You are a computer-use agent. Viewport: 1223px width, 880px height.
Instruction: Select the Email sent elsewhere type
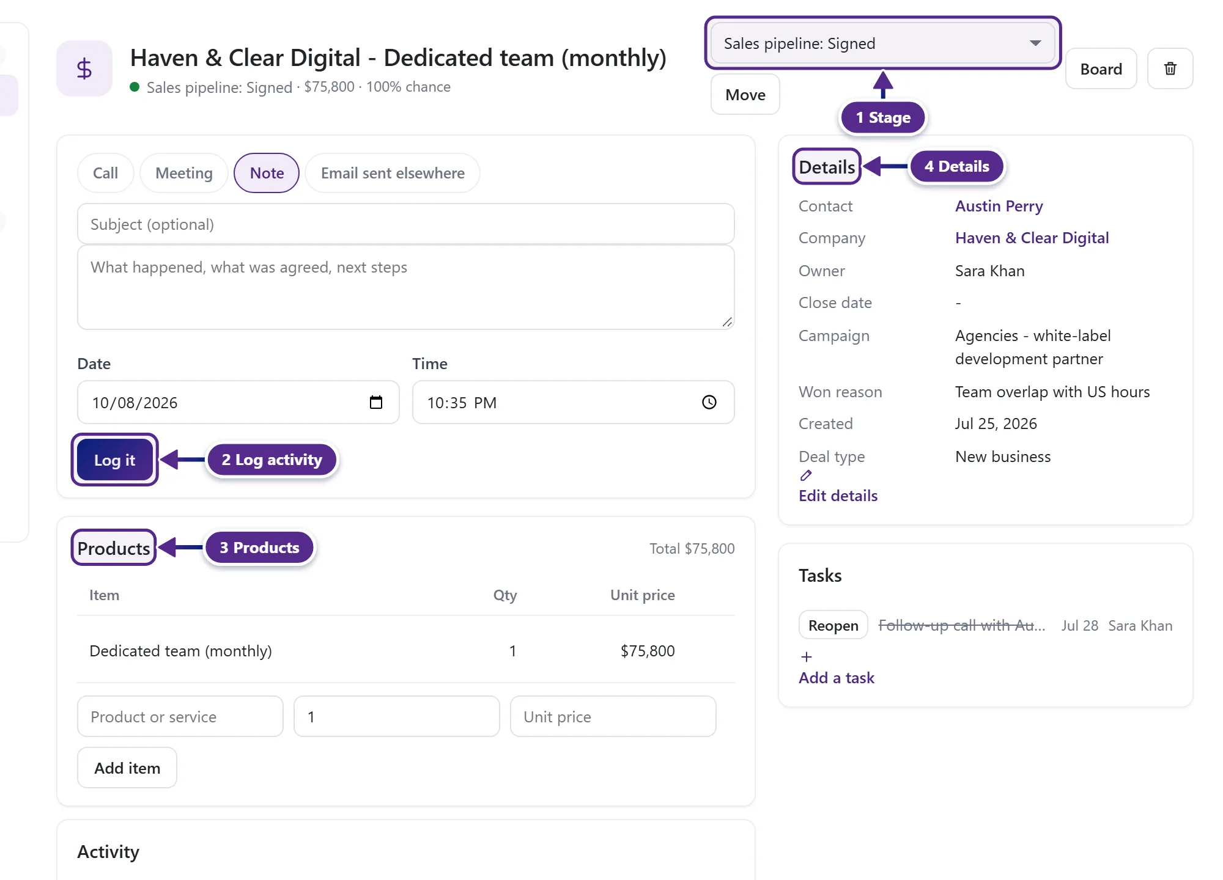393,173
